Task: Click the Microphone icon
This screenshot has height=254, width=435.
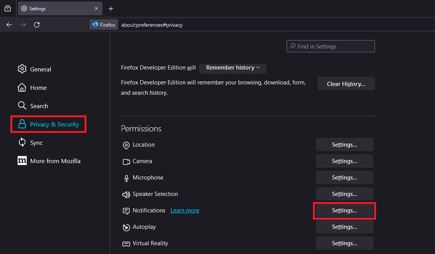Action: point(126,178)
